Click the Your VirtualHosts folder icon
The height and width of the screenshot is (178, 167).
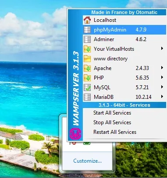[87, 49]
